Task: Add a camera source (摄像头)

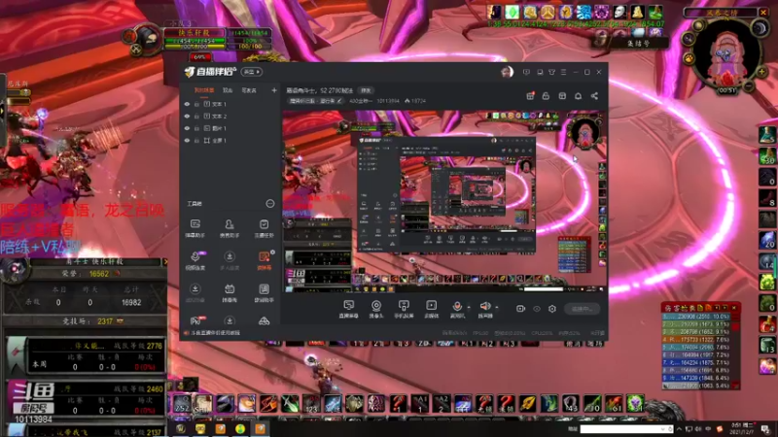Action: pyautogui.click(x=376, y=309)
